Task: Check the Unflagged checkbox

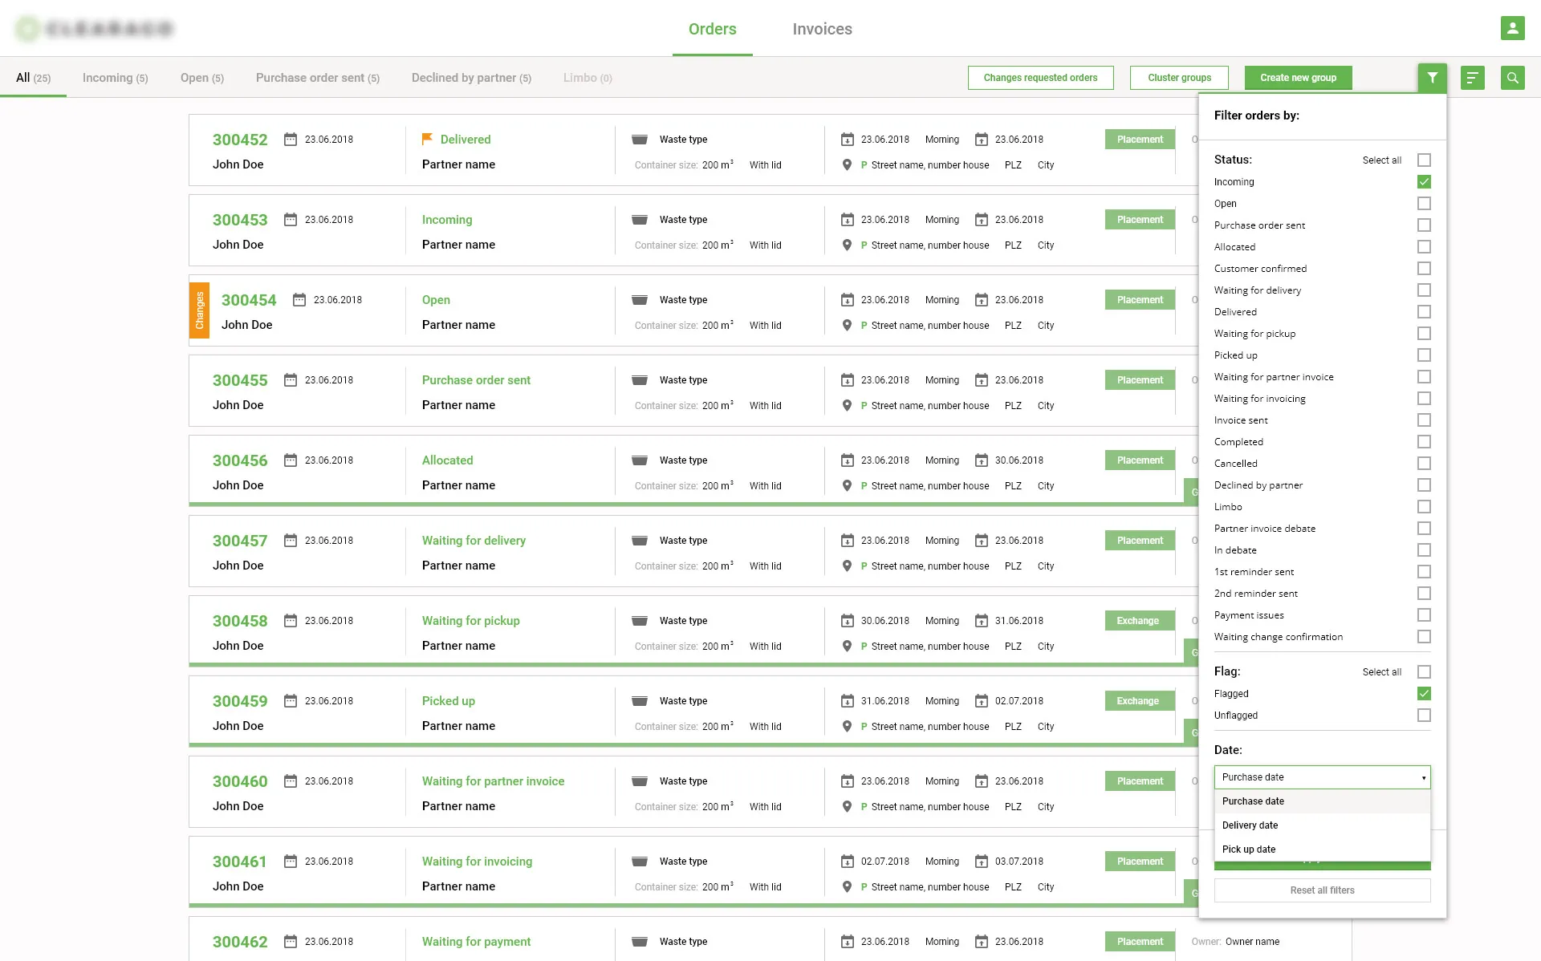Action: [1424, 716]
